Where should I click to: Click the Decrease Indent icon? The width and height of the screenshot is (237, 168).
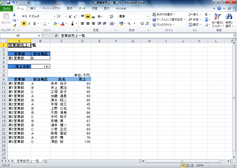point(99,24)
